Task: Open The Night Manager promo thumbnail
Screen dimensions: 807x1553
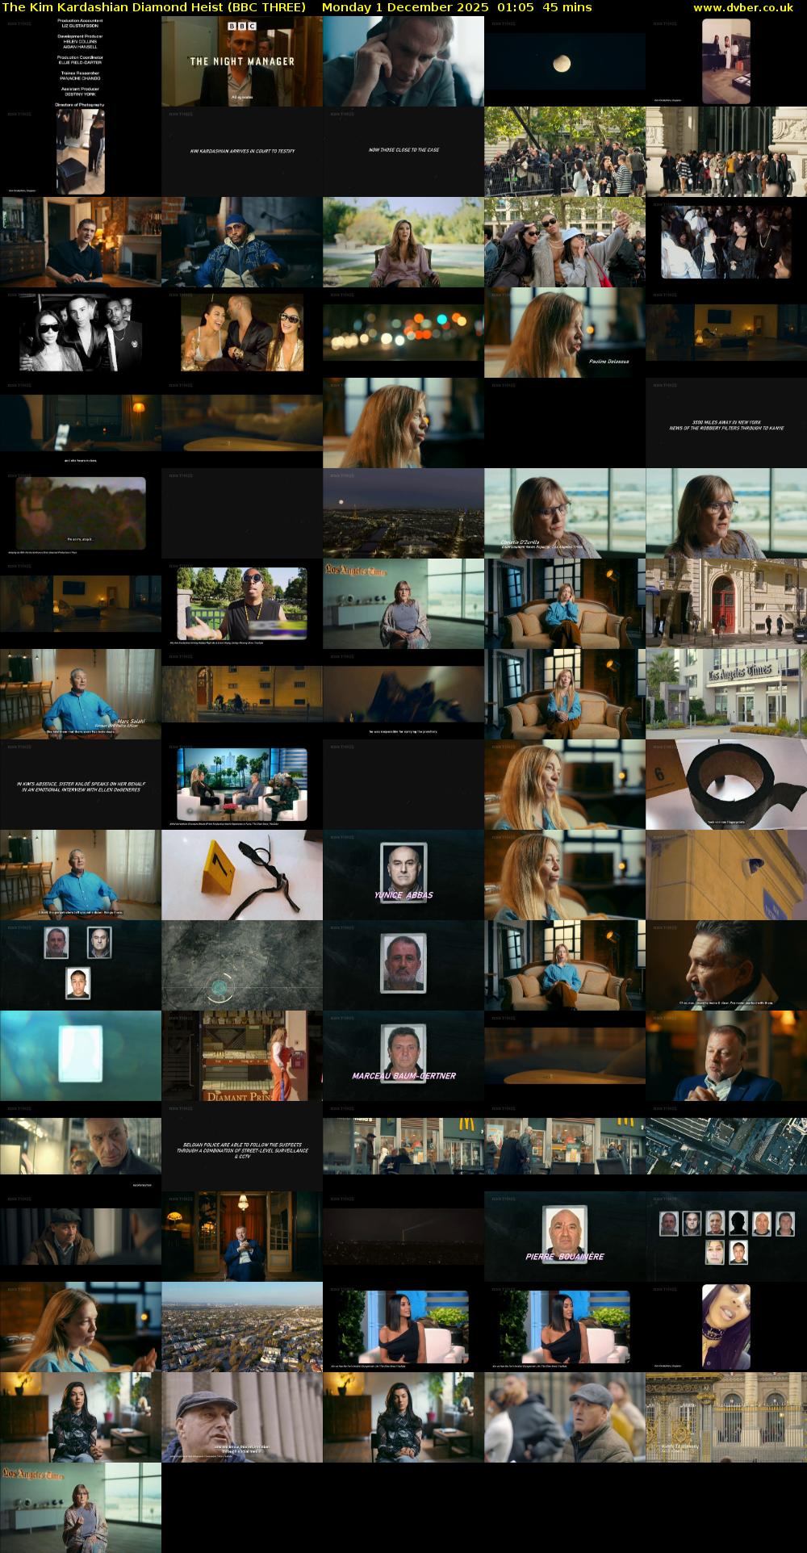Action: tap(242, 61)
